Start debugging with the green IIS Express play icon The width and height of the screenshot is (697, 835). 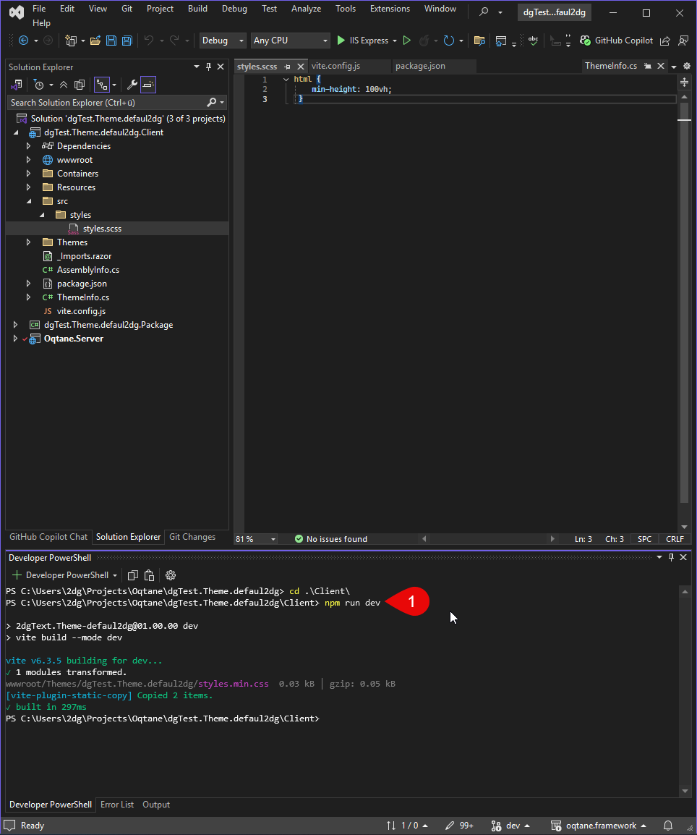pos(341,41)
